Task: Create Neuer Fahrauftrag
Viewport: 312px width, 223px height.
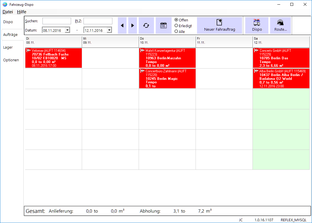Action: coord(220,25)
